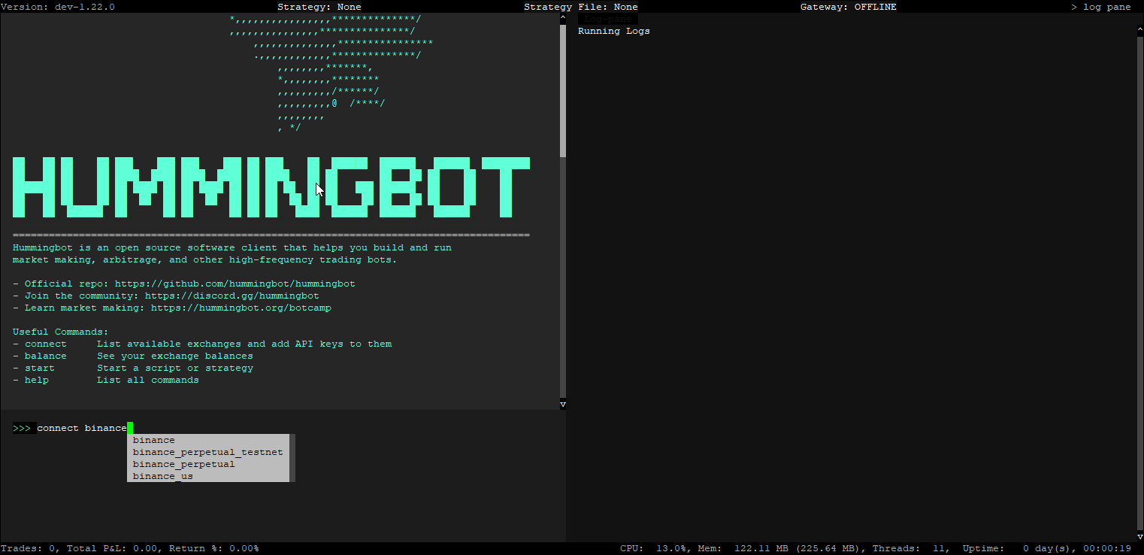
Task: Select the Log-pane tab
Action: (x=607, y=19)
